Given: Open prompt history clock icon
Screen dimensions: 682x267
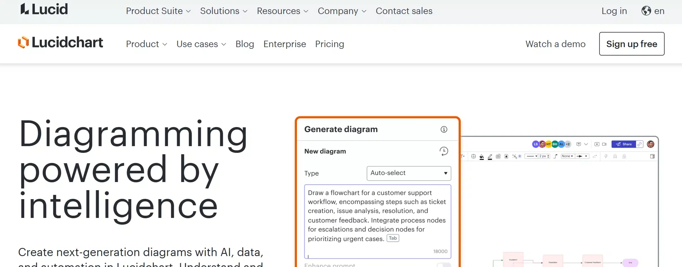Looking at the screenshot, I should (444, 151).
